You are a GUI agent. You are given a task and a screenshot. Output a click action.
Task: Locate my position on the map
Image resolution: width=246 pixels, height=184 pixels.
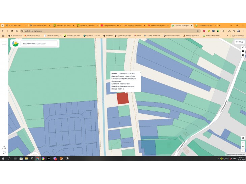point(243,138)
